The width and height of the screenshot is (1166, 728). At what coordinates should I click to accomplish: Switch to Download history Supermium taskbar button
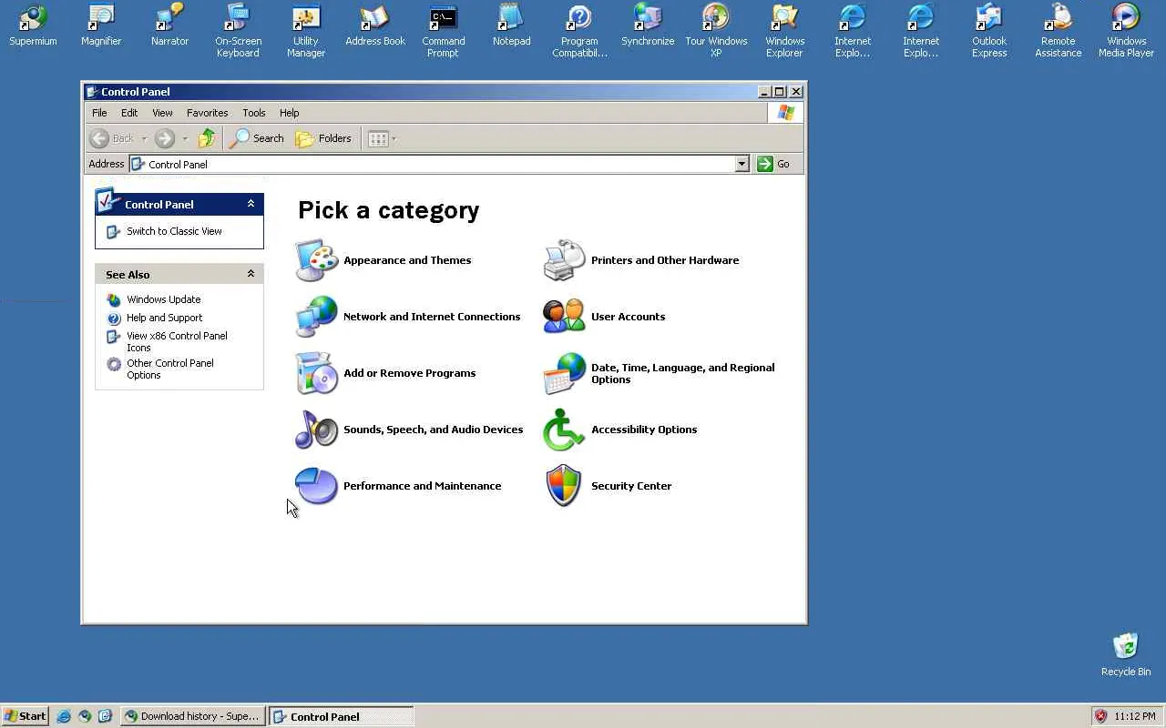(x=193, y=716)
